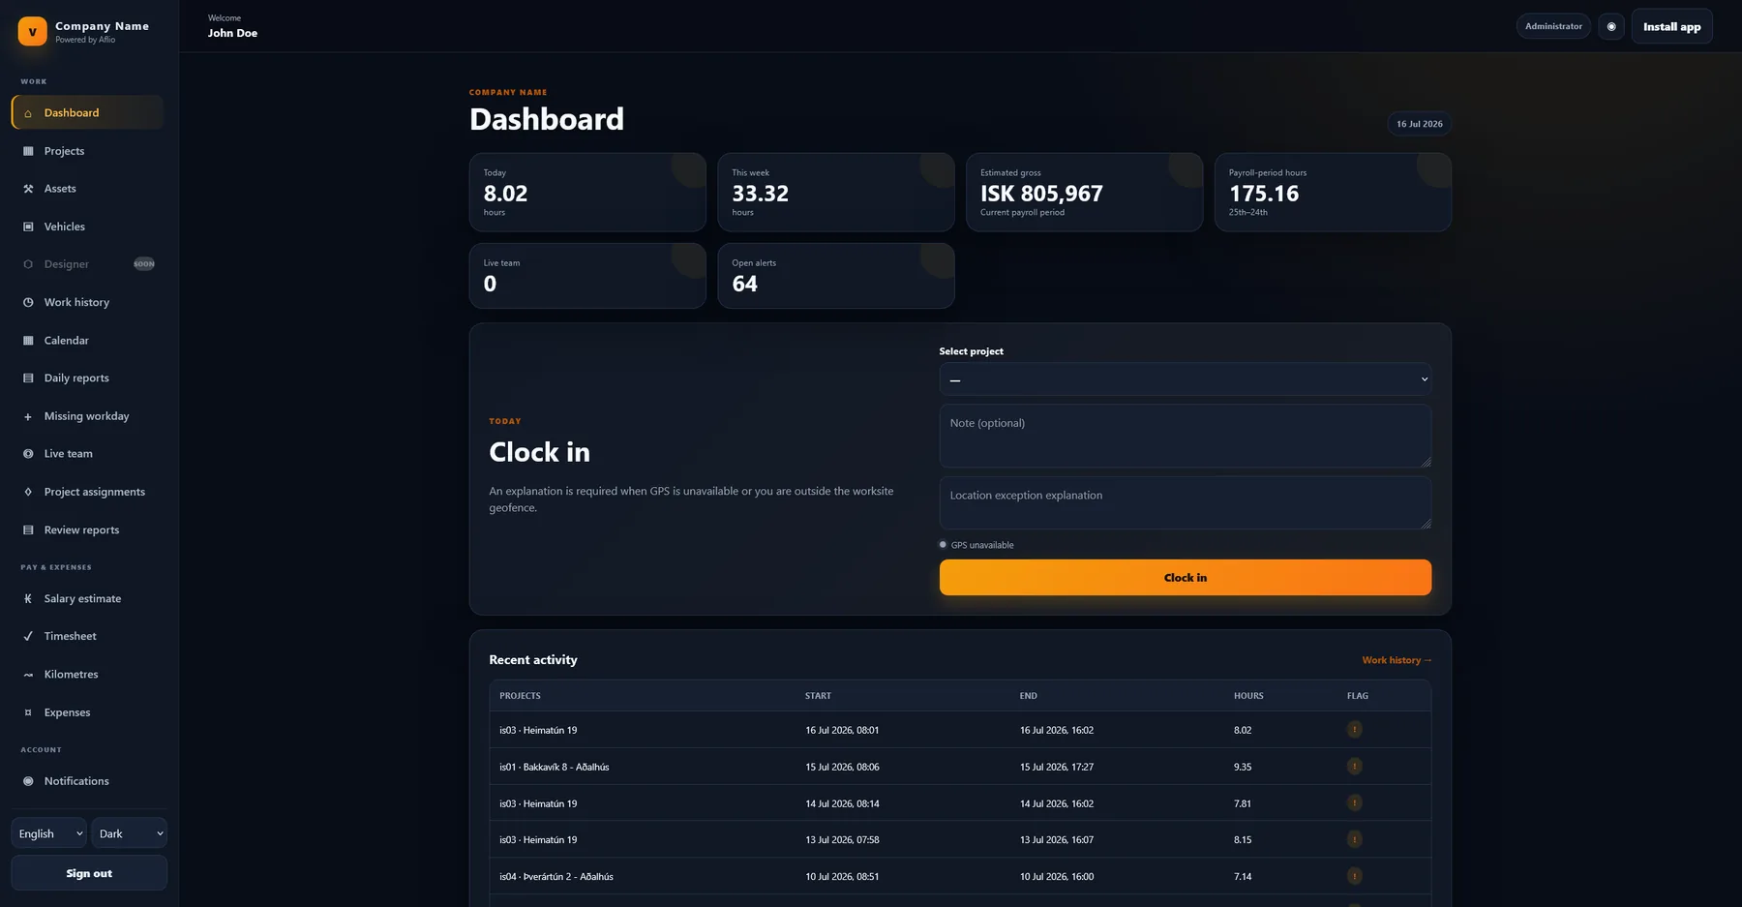Click flag icon for 13 Jul Heimatún row
1742x907 pixels.
click(1355, 839)
